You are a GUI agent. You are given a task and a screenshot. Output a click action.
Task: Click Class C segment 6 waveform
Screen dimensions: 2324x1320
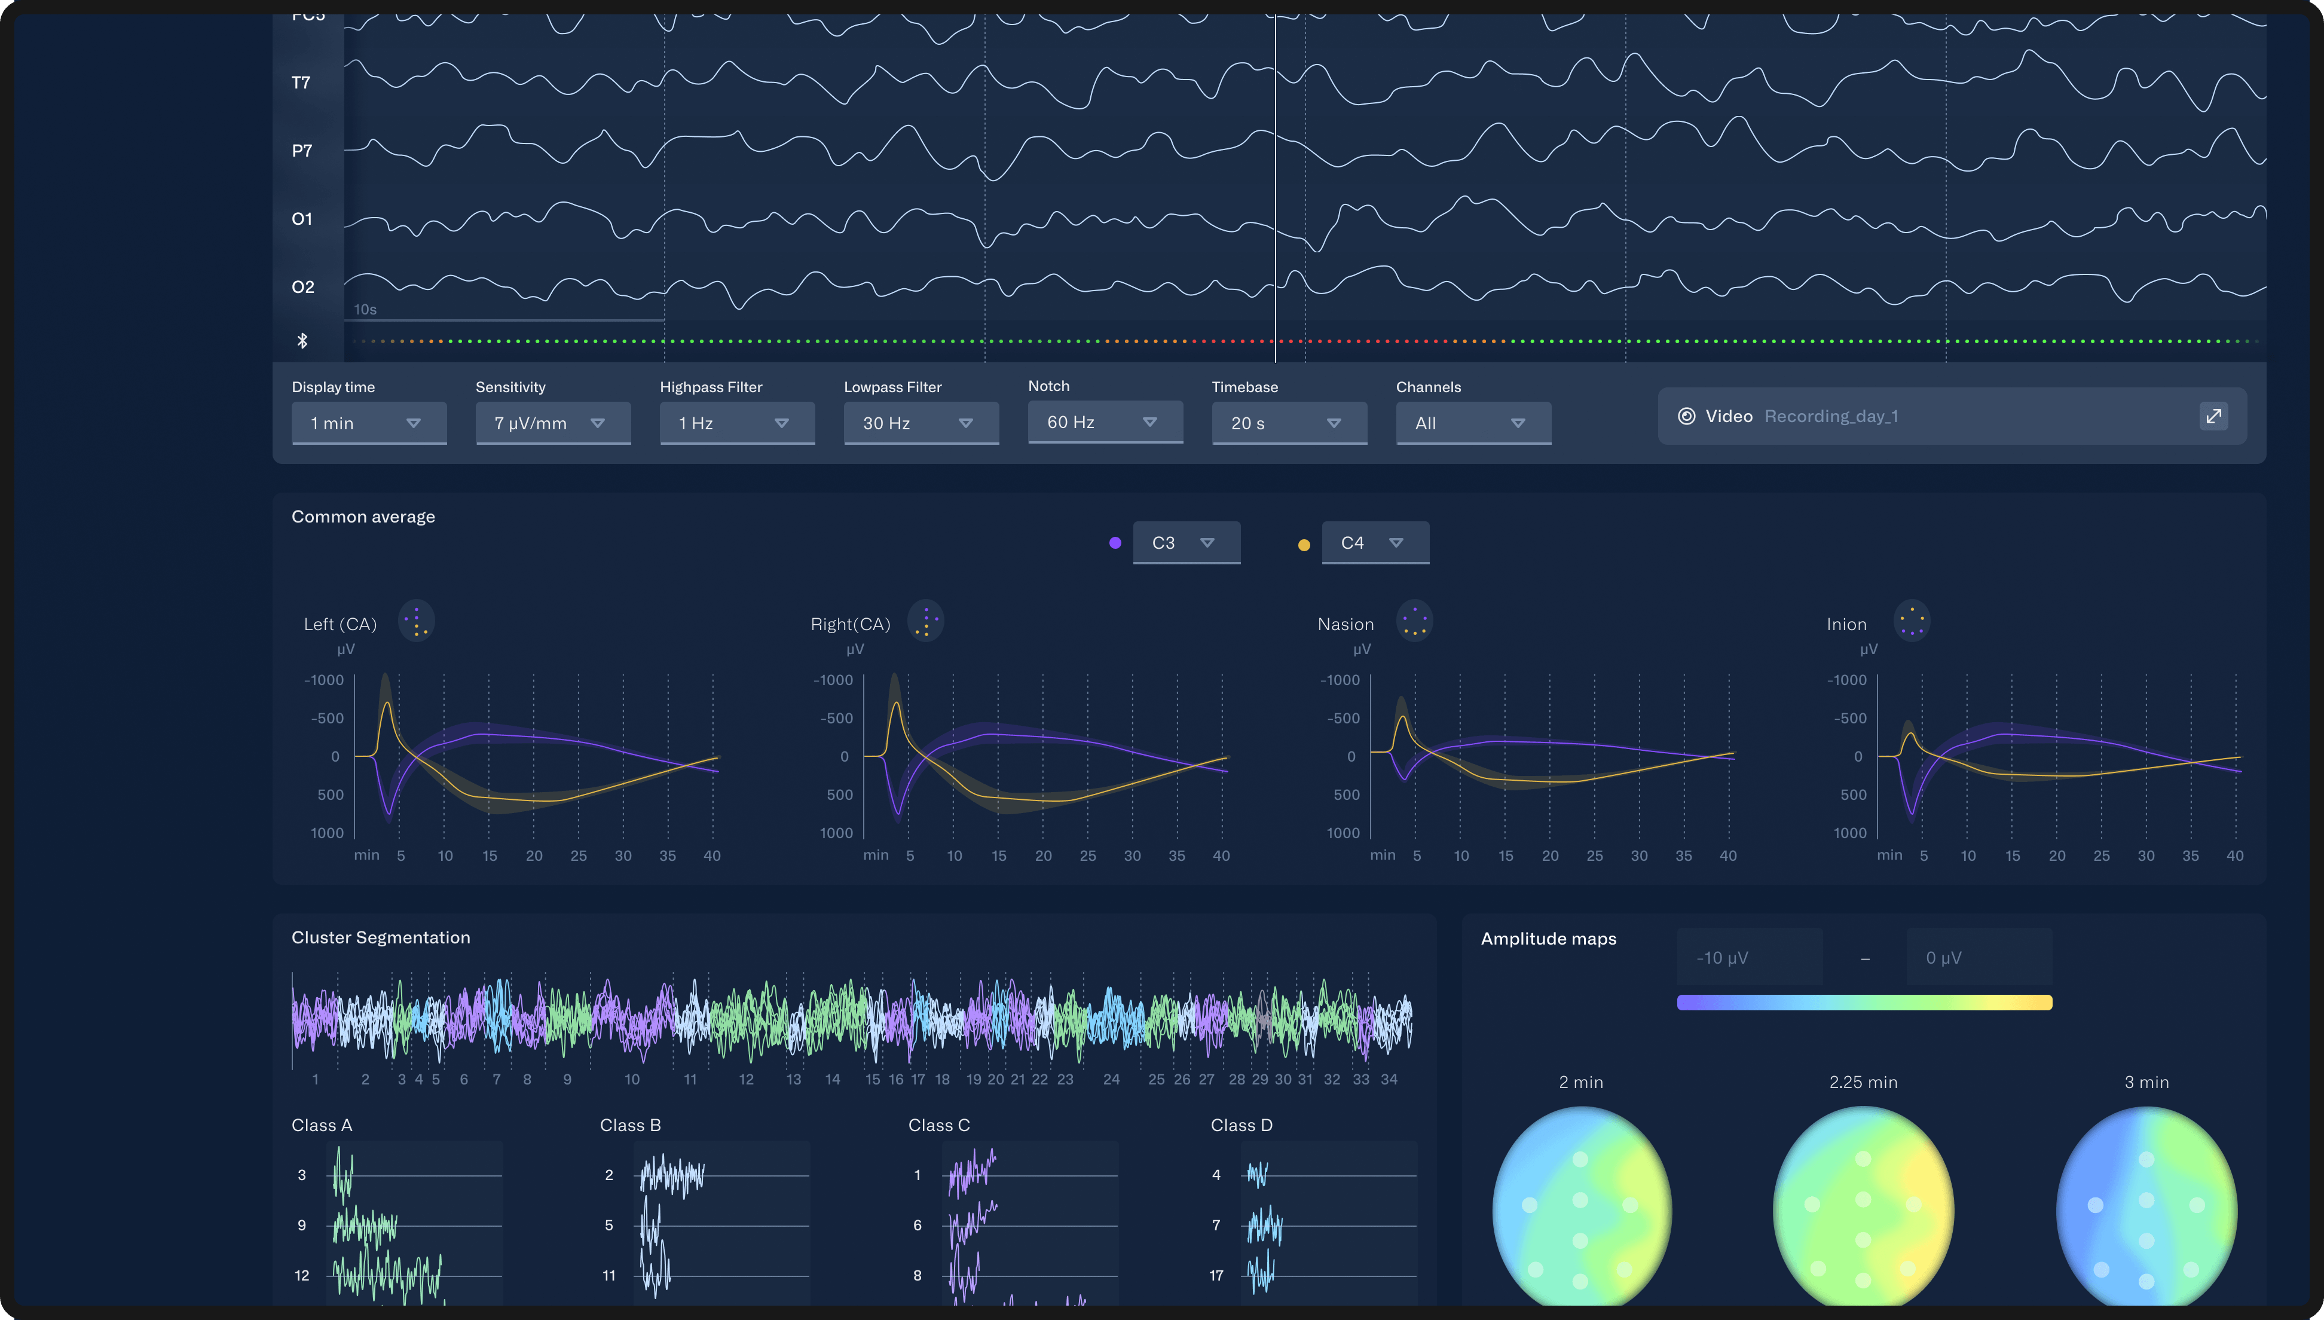[973, 1224]
